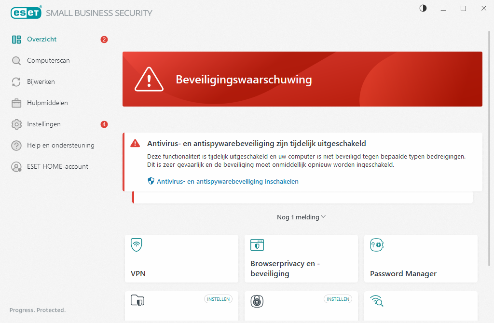The width and height of the screenshot is (494, 323).
Task: Click the Beveiligingswaarschuwing red banner
Action: (x=302, y=79)
